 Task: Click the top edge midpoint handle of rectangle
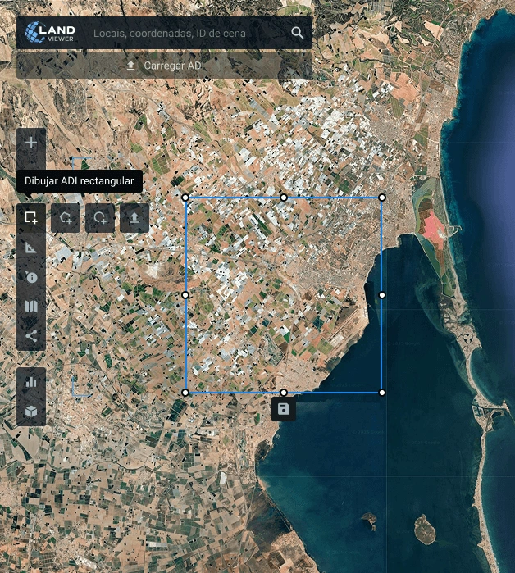coord(284,198)
